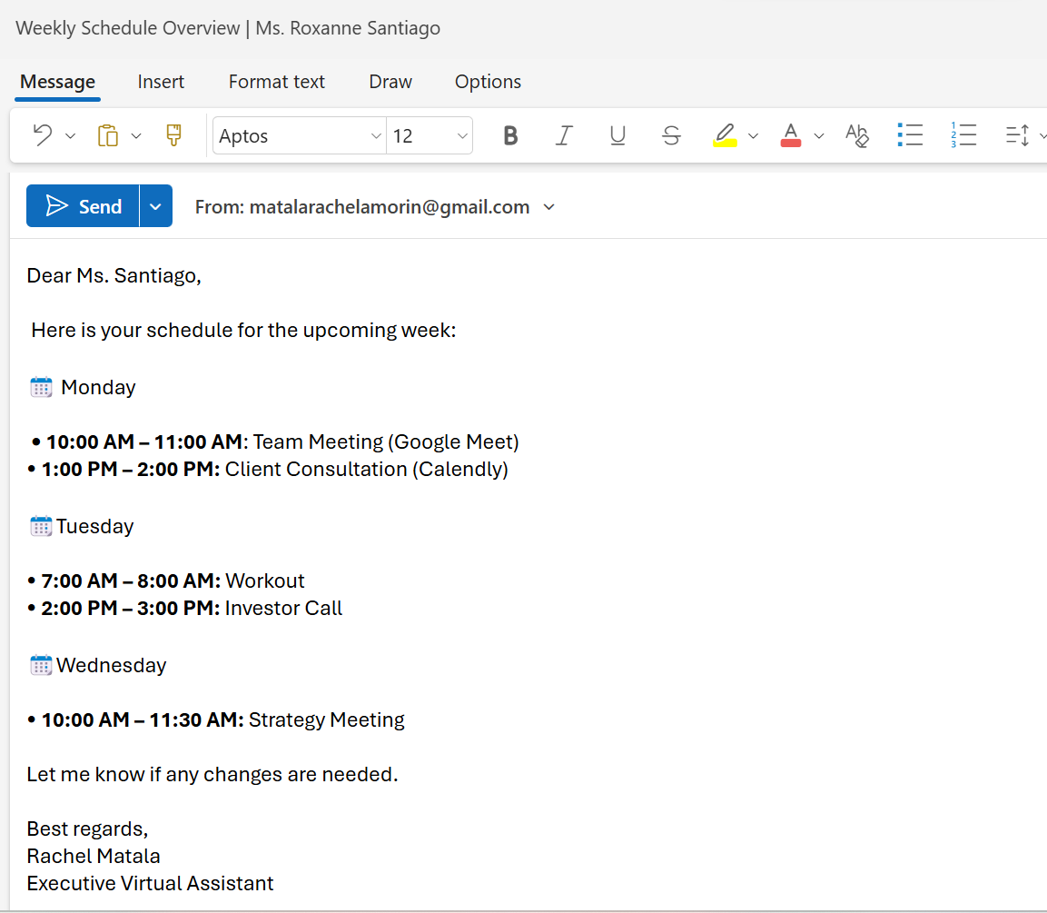The image size is (1047, 913).
Task: Expand the Send options arrow
Action: [x=155, y=206]
